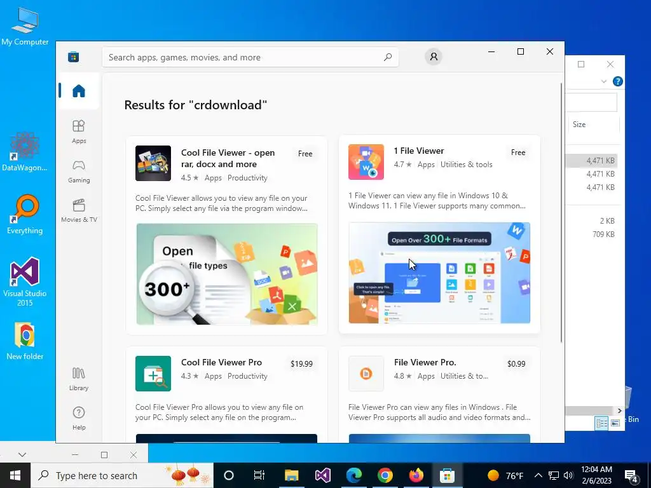
Task: Click the search magnifier icon
Action: [x=388, y=57]
